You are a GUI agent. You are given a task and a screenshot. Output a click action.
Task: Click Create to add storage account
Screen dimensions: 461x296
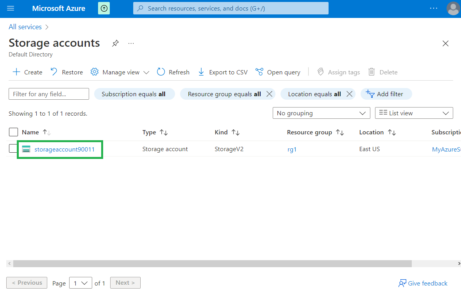(x=28, y=72)
